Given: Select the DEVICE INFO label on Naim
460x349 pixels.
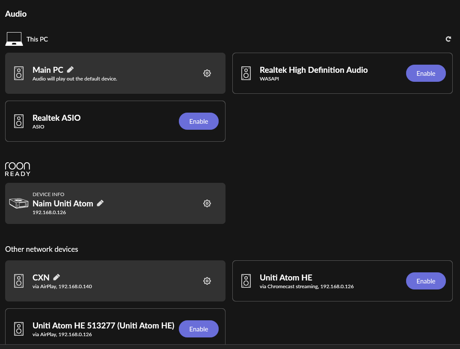Looking at the screenshot, I should click(x=48, y=194).
